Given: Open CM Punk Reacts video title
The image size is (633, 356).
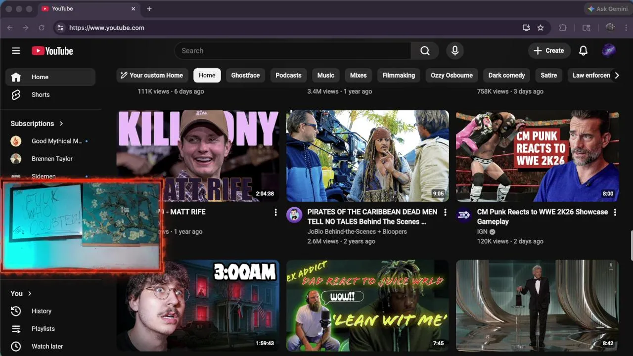Looking at the screenshot, I should pos(543,217).
